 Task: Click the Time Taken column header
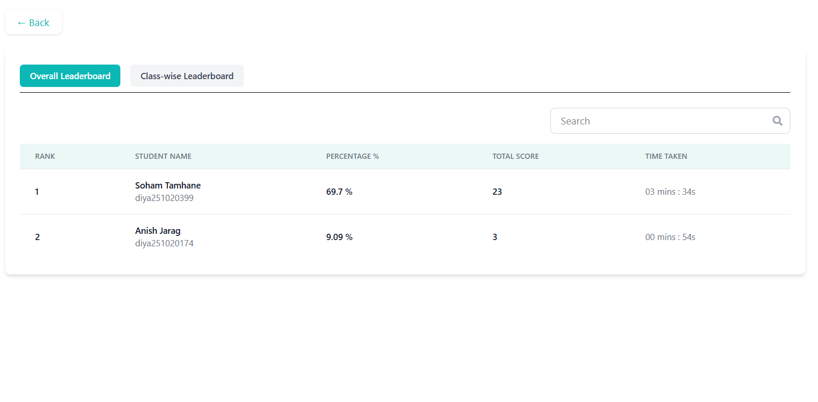click(666, 156)
